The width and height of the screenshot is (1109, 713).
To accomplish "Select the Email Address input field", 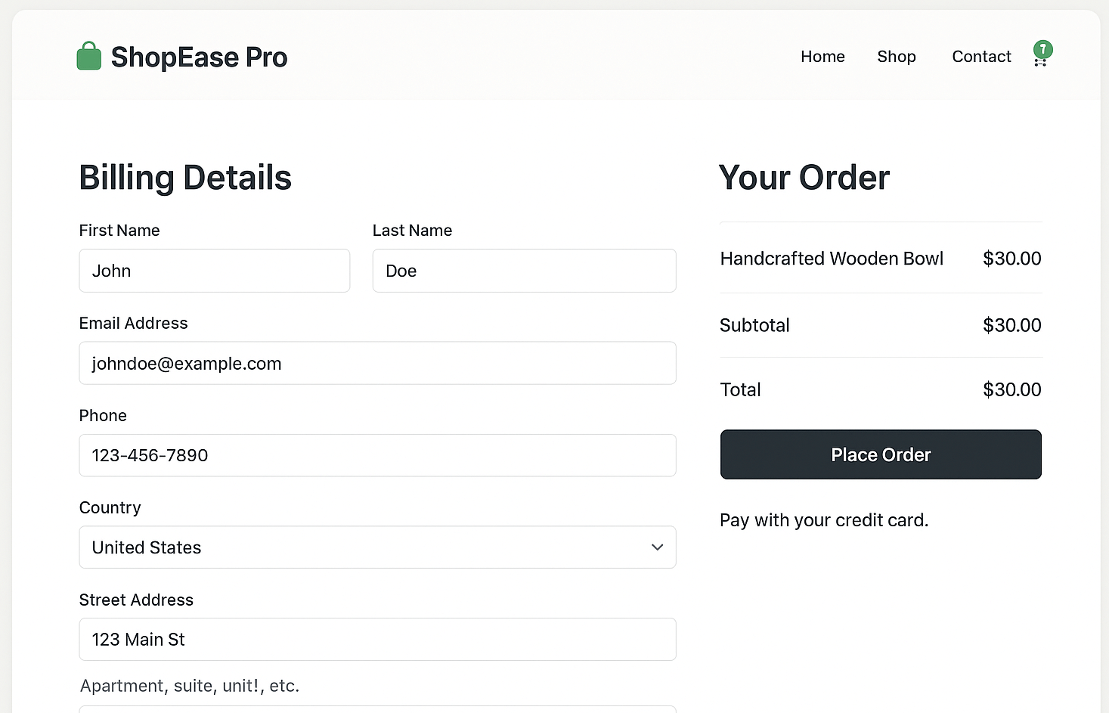I will pos(376,364).
